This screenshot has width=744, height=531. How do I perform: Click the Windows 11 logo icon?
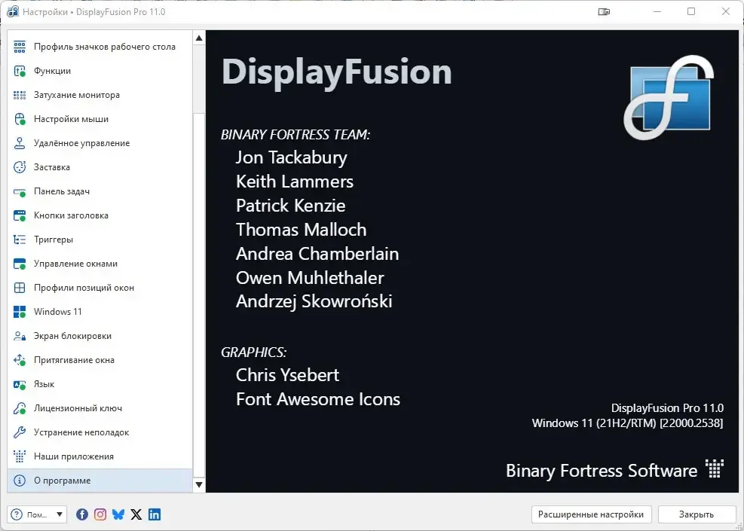(20, 312)
